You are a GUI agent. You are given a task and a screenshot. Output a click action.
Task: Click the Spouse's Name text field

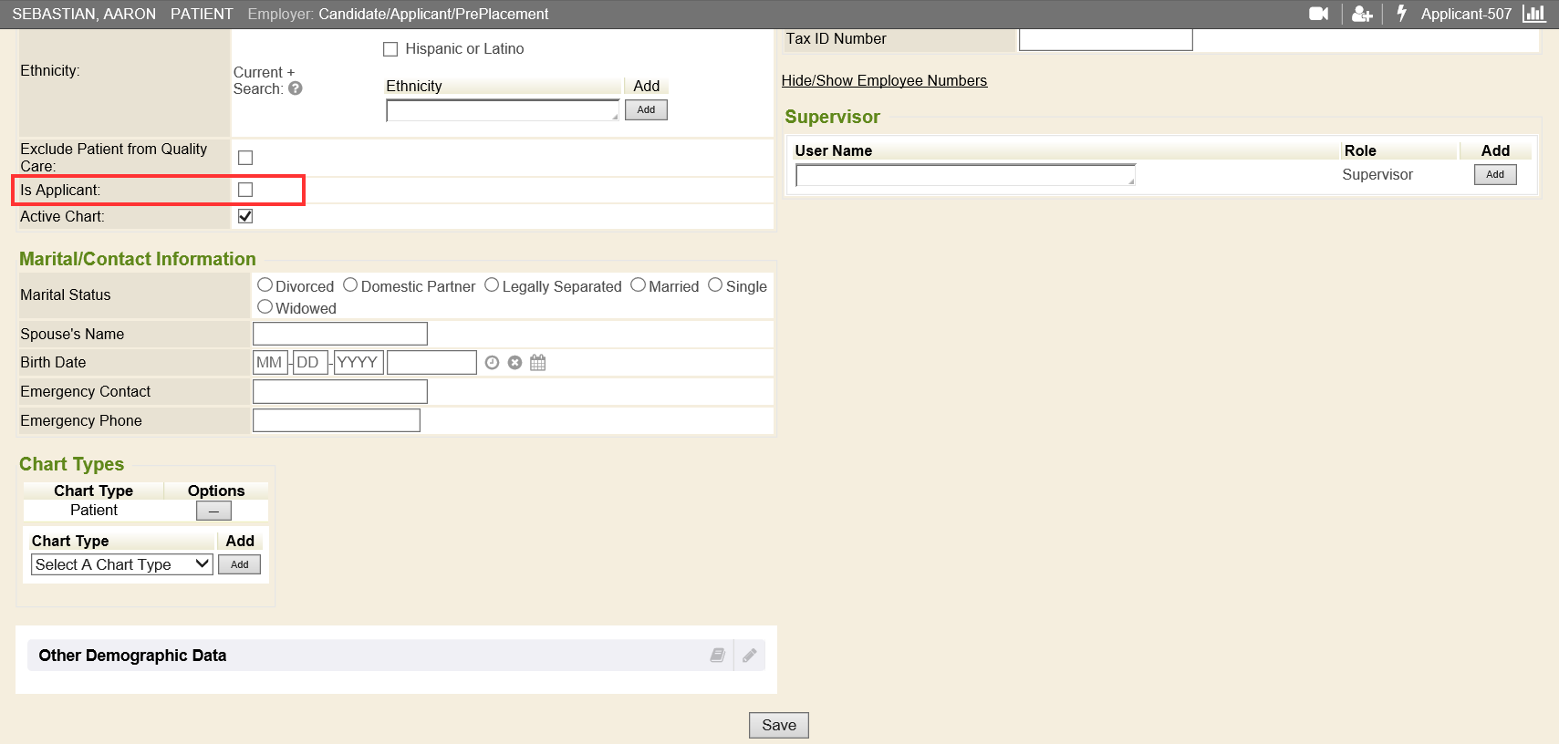click(339, 334)
